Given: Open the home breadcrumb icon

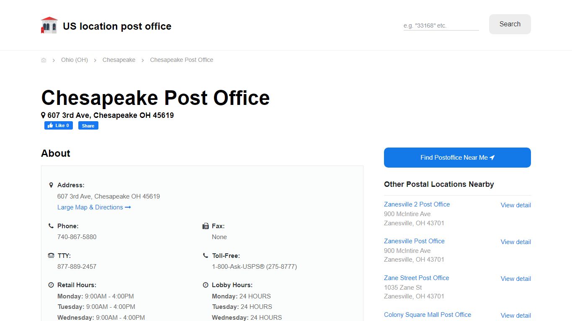Looking at the screenshot, I should click(44, 60).
